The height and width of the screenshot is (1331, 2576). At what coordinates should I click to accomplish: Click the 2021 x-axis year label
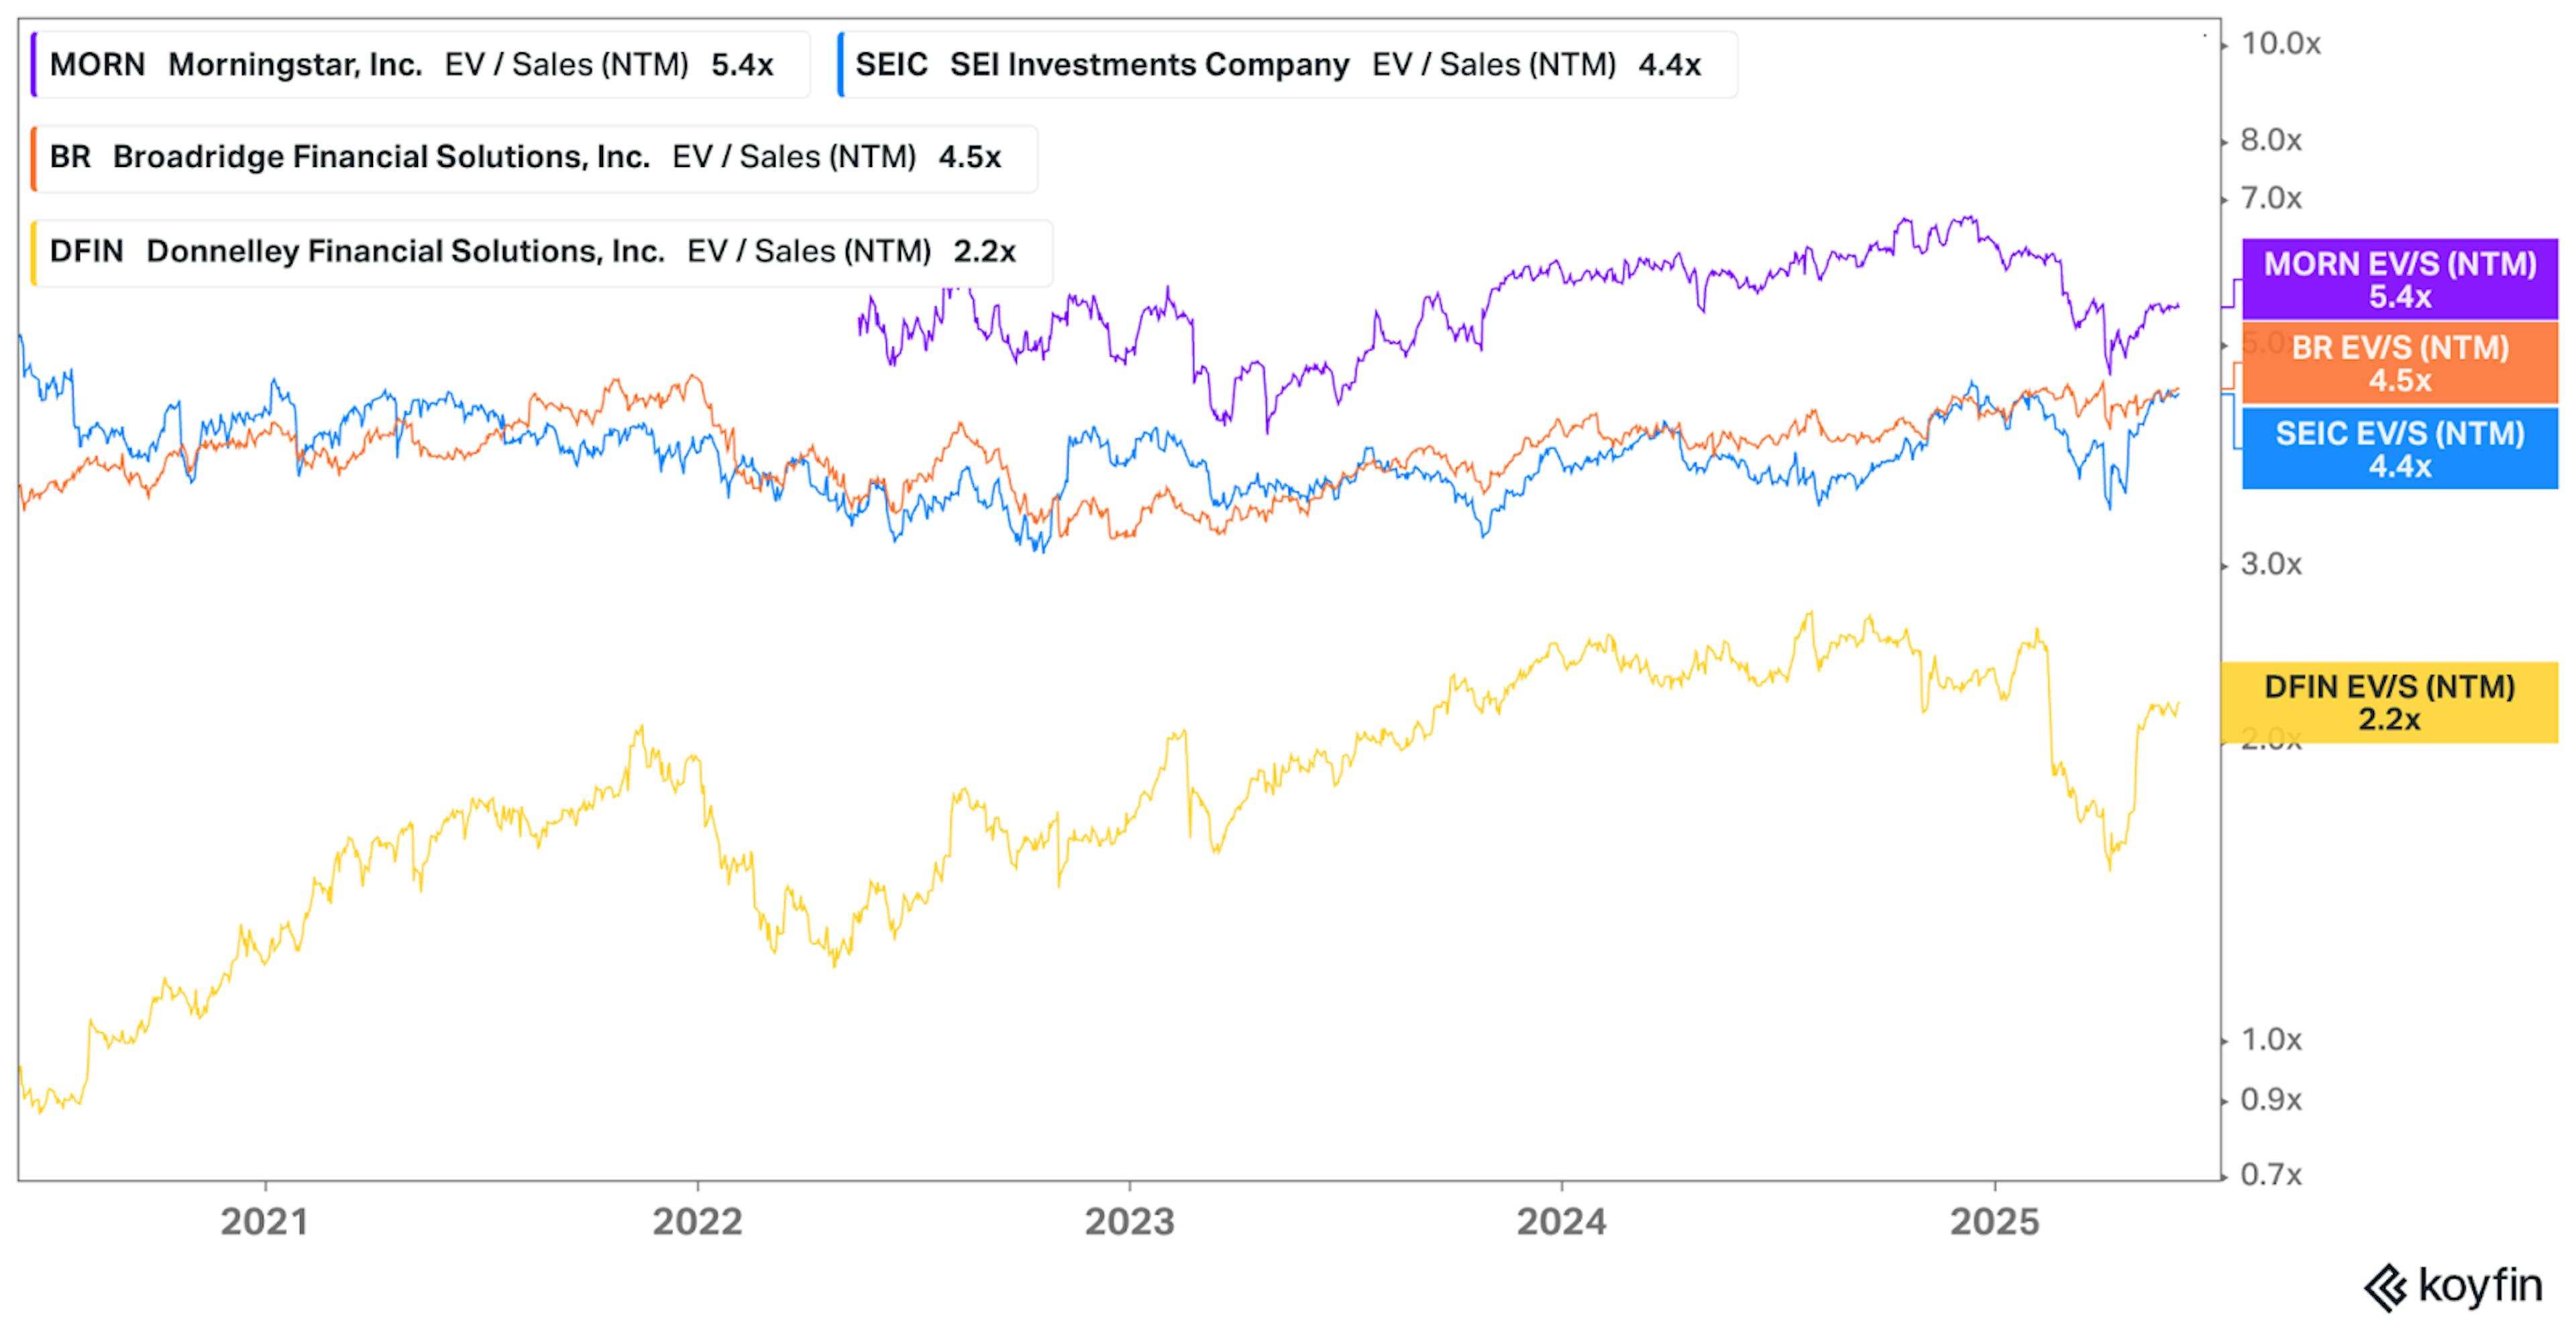(265, 1222)
